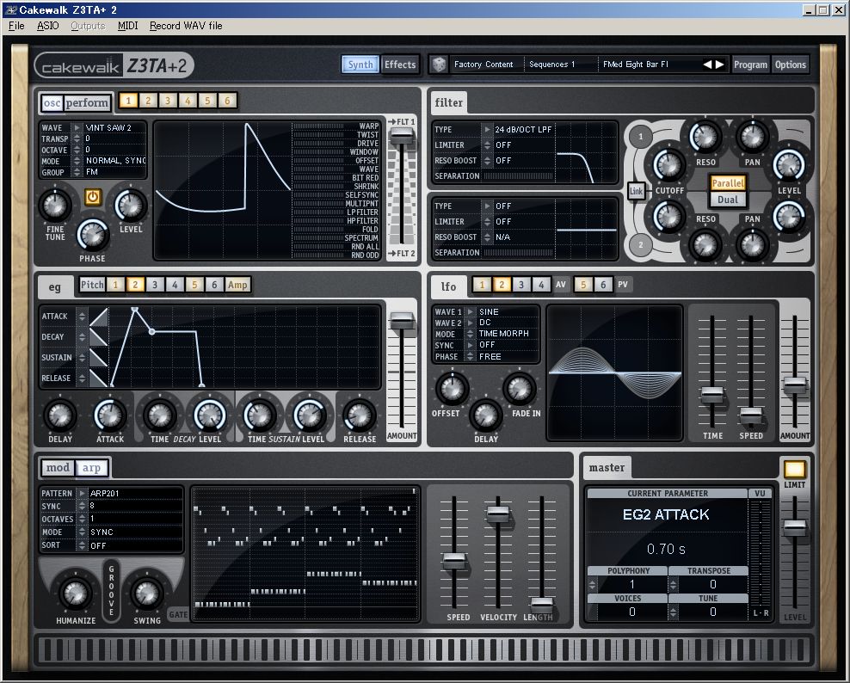The height and width of the screenshot is (683, 850).
Task: Select the Amp envelope button
Action: point(237,285)
